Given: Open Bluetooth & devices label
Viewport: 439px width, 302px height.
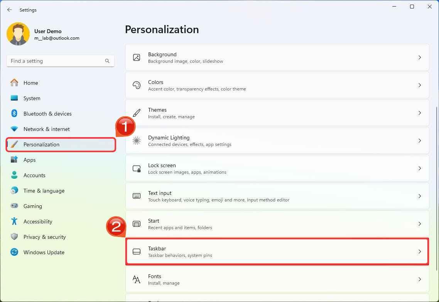Looking at the screenshot, I should coord(47,114).
